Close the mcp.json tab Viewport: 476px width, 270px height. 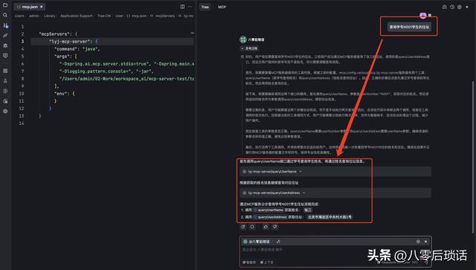point(42,7)
